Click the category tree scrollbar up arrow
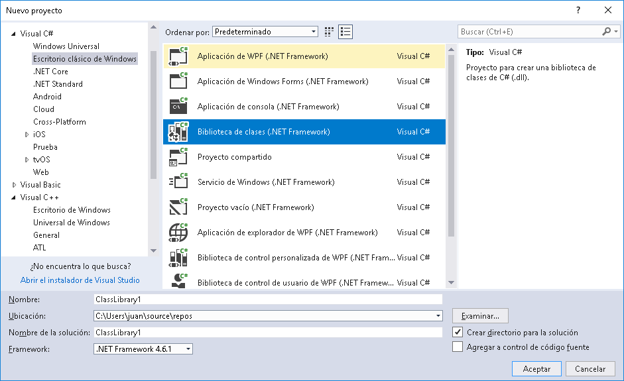 (x=154, y=27)
